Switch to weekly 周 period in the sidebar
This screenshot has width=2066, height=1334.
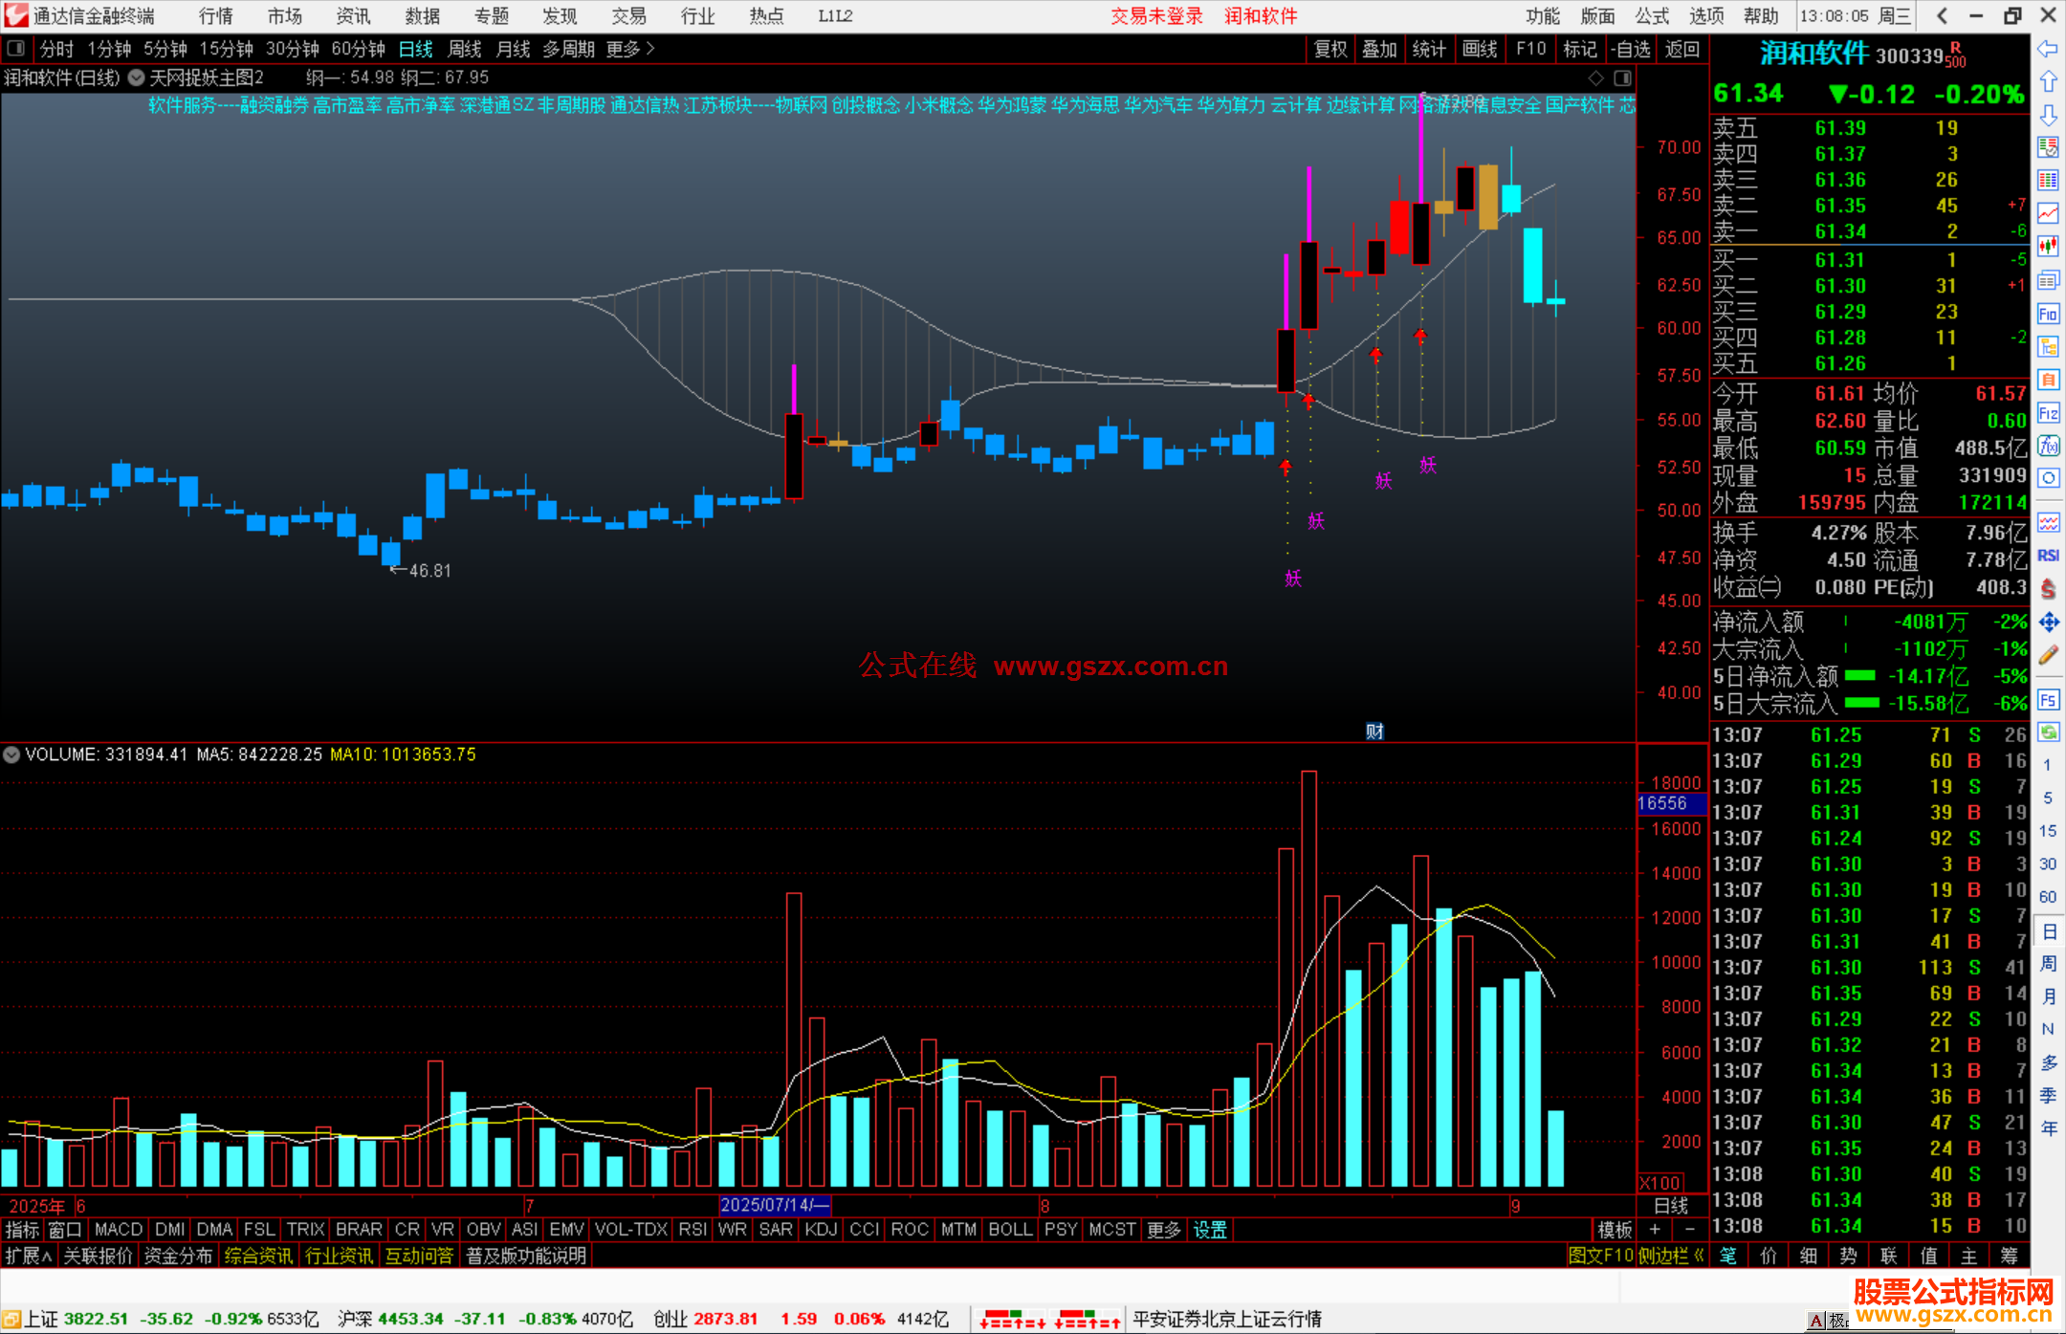point(2048,963)
